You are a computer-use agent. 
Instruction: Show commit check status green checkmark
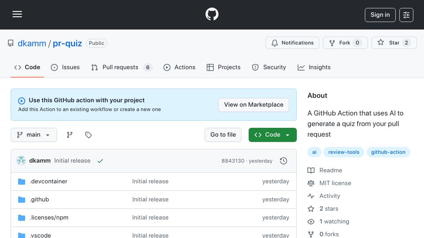[x=100, y=161]
